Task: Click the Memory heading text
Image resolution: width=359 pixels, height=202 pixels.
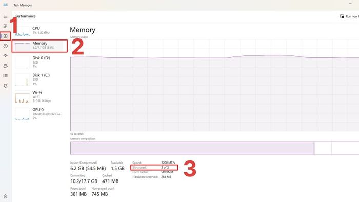Action: click(x=83, y=30)
